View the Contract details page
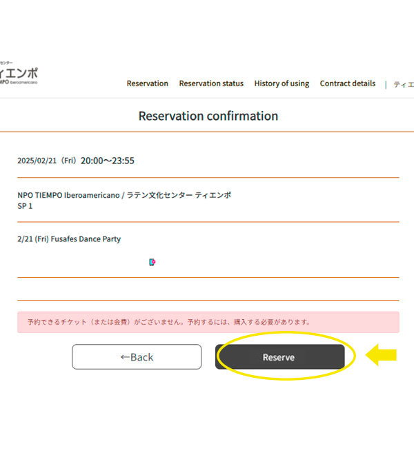The image size is (414, 464). pos(348,83)
